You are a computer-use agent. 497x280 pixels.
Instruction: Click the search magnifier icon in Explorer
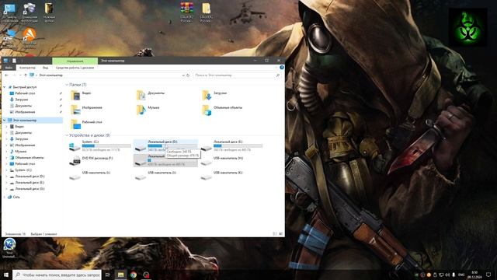tap(278, 75)
